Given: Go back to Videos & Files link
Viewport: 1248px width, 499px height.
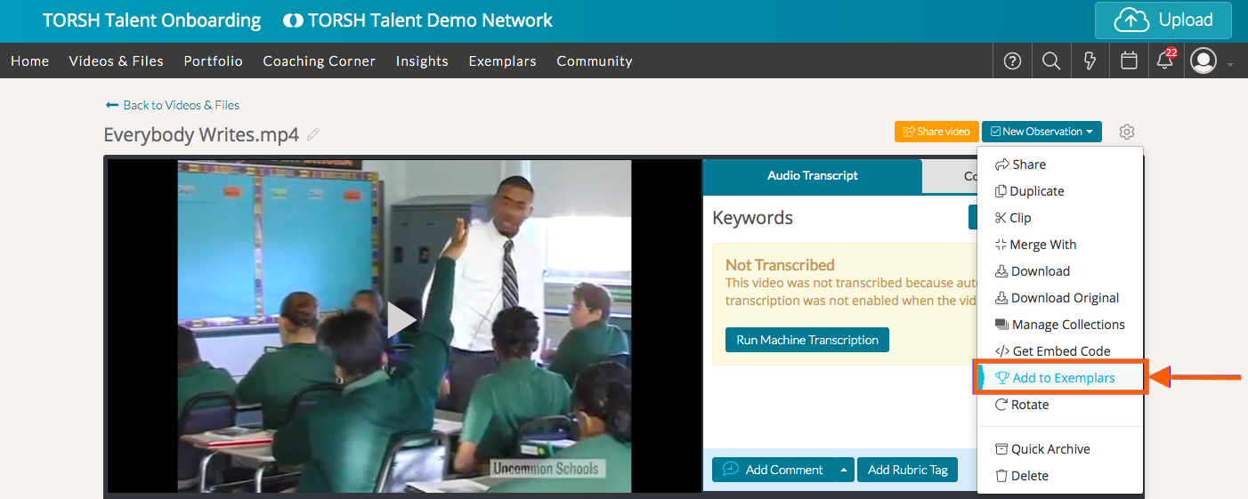Looking at the screenshot, I should tap(173, 105).
